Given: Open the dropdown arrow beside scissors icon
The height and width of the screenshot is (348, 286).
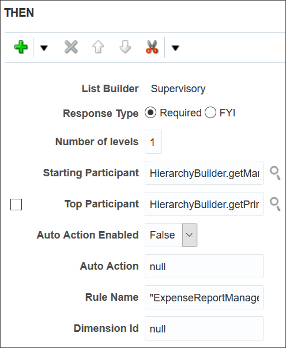Looking at the screenshot, I should pos(175,47).
